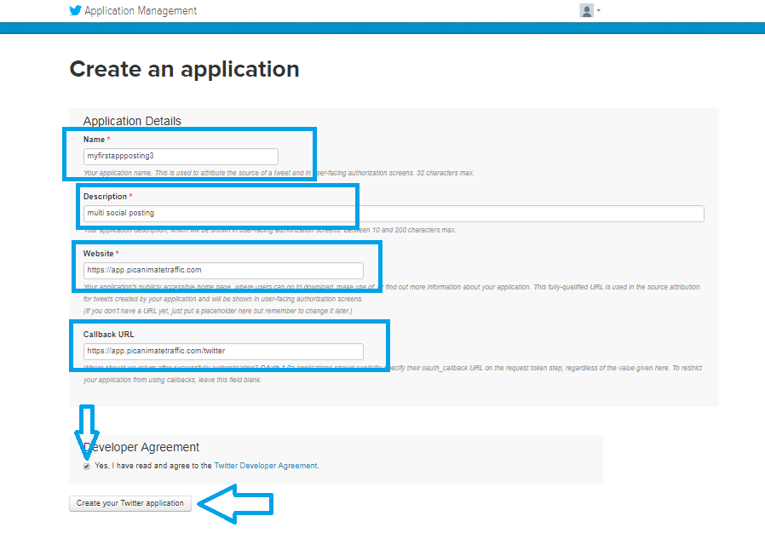
Task: Click the Callback URL input box
Action: point(223,352)
